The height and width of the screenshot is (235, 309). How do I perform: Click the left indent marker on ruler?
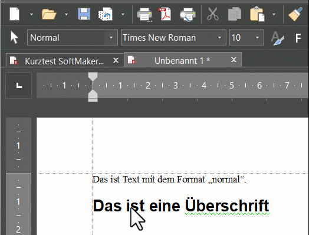click(93, 94)
